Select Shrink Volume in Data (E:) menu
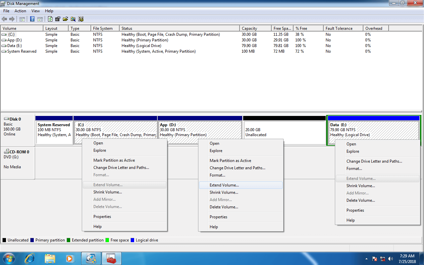Viewport: 424px width, 265px height. point(360,186)
